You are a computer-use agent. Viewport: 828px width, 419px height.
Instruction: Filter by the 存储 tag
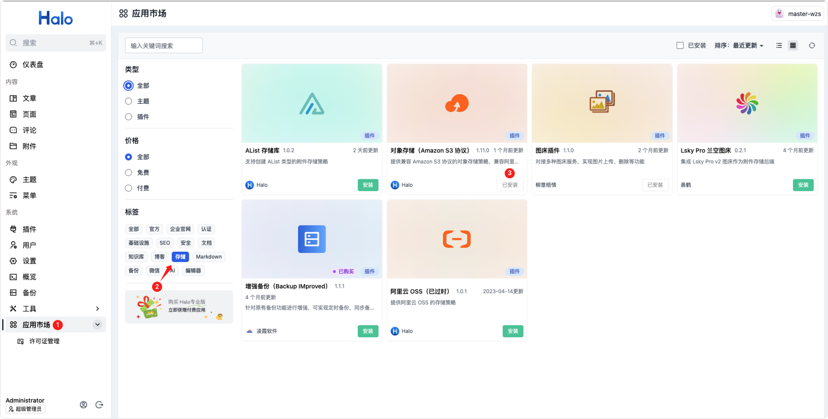180,257
